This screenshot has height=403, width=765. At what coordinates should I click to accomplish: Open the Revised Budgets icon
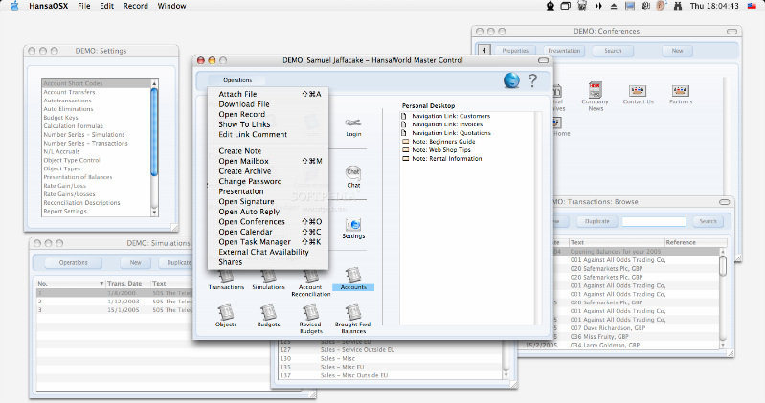[x=310, y=312]
